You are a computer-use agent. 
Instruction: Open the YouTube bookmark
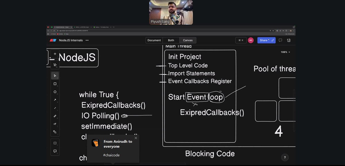(60, 34)
